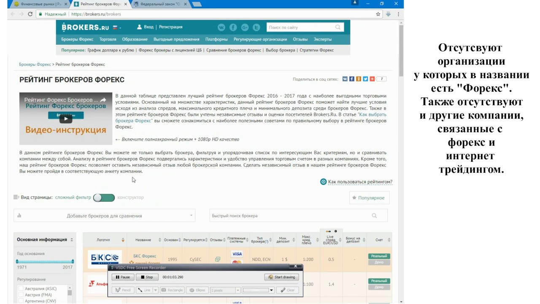This screenshot has width=540, height=304.
Task: Play the Рейтинг Форекс брокеров video
Action: click(65, 119)
